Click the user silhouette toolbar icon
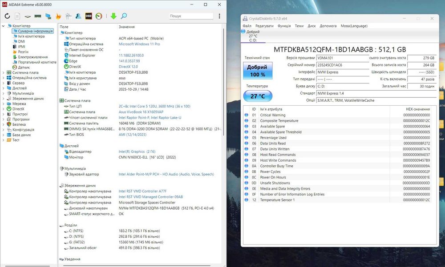445x267 pixels. (78, 16)
